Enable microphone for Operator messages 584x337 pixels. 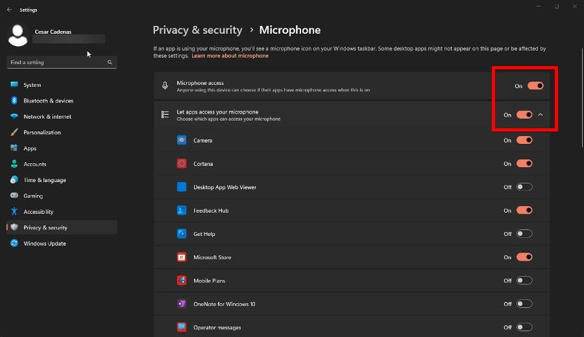click(524, 327)
